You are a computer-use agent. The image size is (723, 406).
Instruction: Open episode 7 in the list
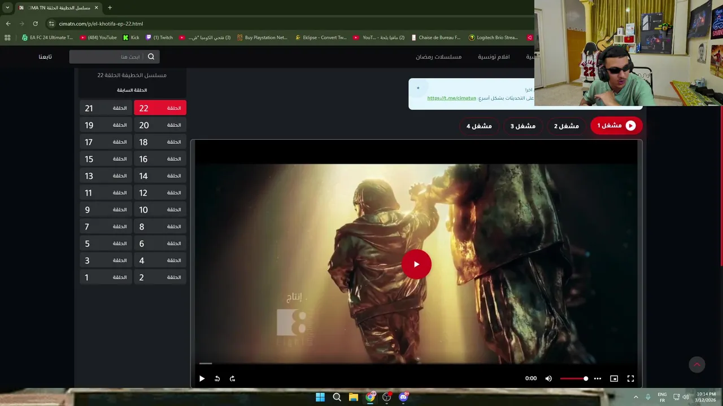point(106,226)
